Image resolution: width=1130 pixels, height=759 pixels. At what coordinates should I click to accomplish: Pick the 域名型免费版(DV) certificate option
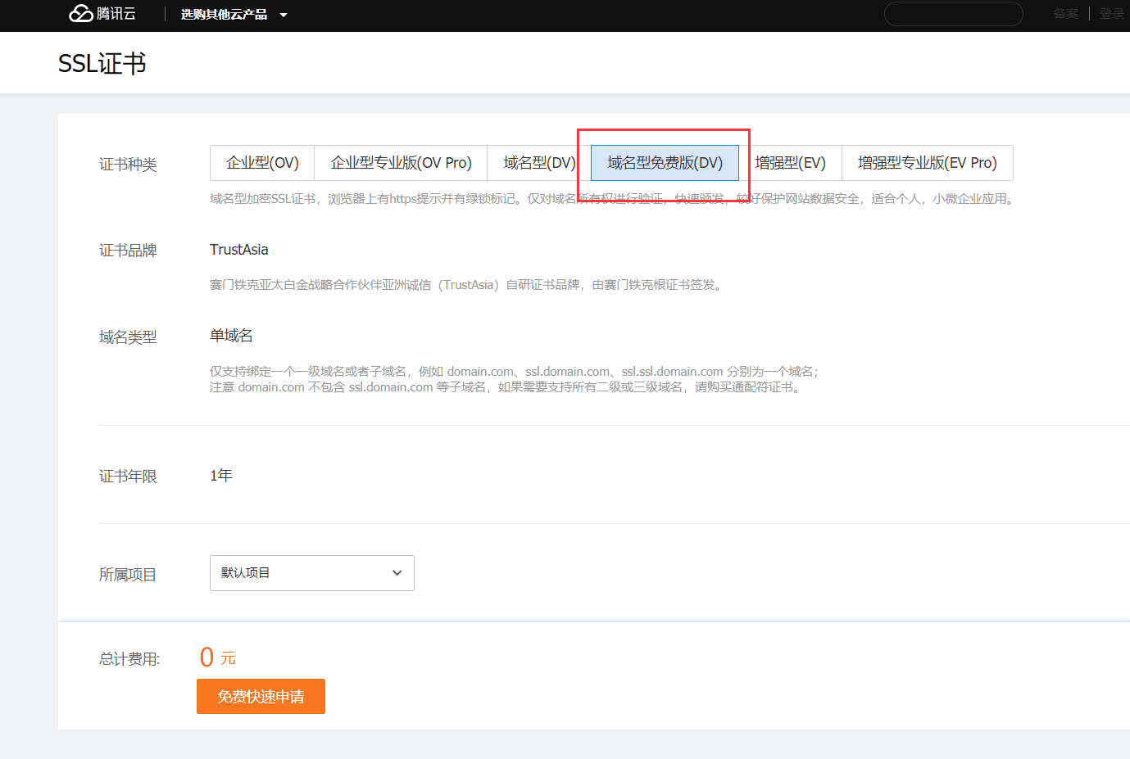pyautogui.click(x=665, y=163)
